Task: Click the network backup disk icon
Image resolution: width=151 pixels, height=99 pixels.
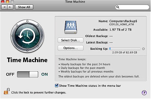Action: tap(71, 27)
